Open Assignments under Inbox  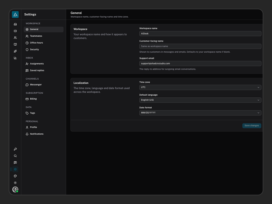point(44,64)
